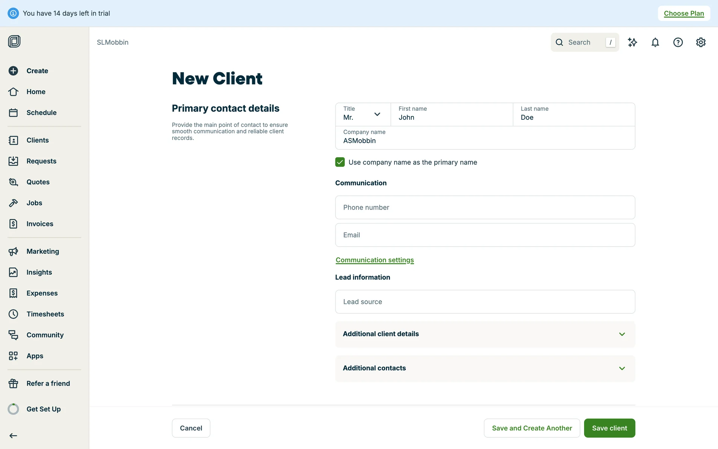Click Save and Create Another button
Image resolution: width=718 pixels, height=449 pixels.
532,428
